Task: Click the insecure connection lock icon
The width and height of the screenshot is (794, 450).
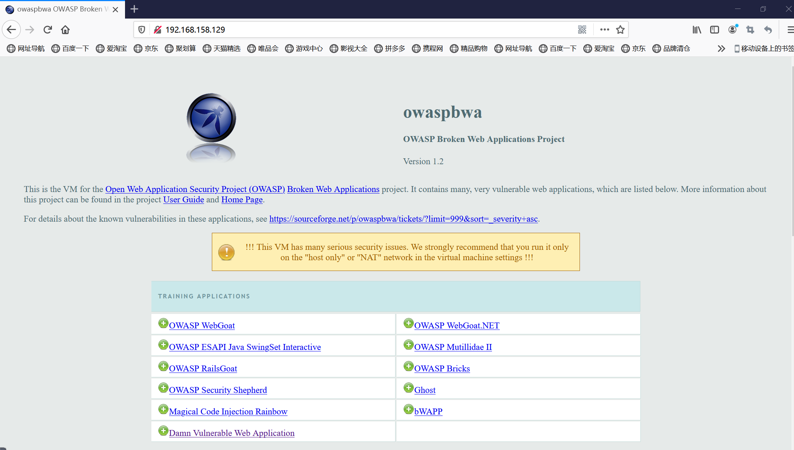Action: click(x=158, y=30)
